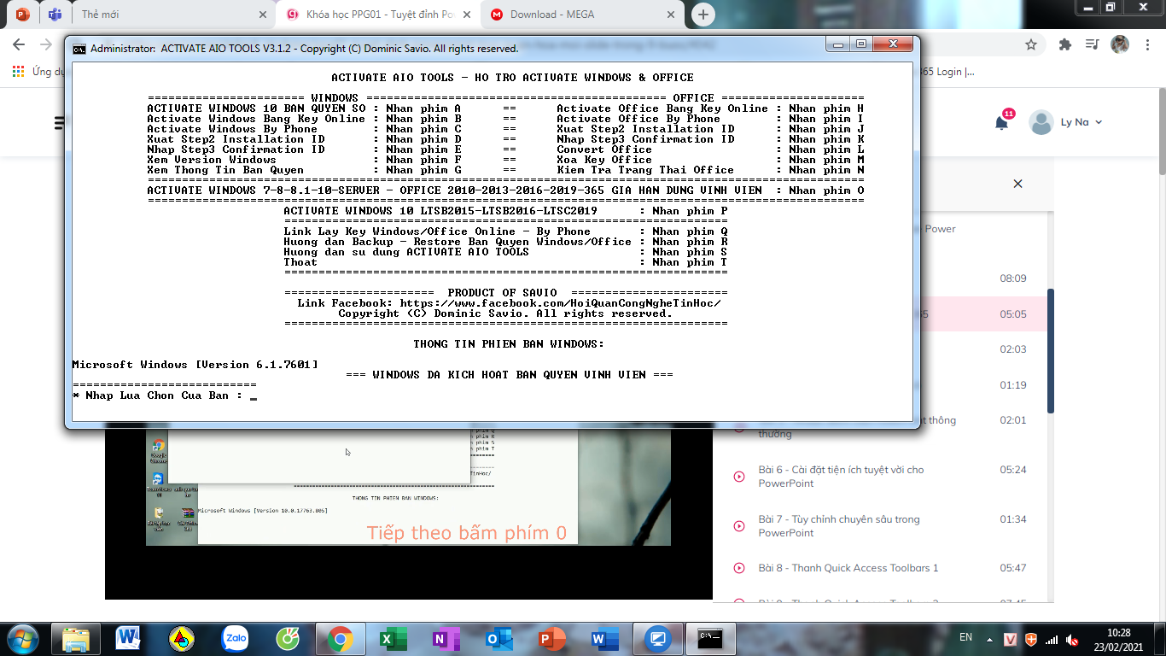This screenshot has width=1166, height=656.
Task: Open Outlook from the taskbar
Action: (x=499, y=638)
